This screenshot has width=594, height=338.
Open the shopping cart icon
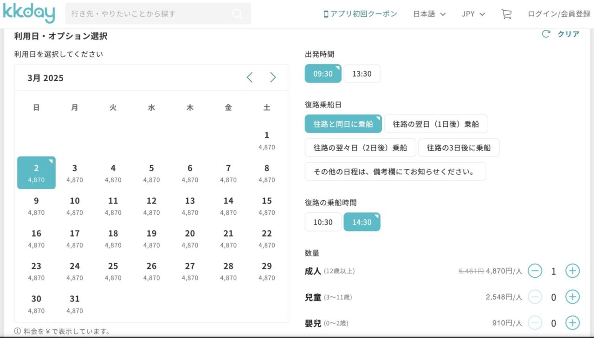point(506,14)
